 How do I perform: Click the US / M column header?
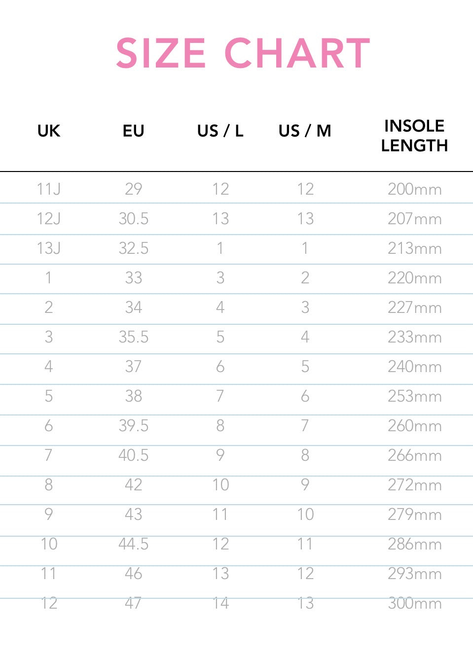(x=305, y=131)
